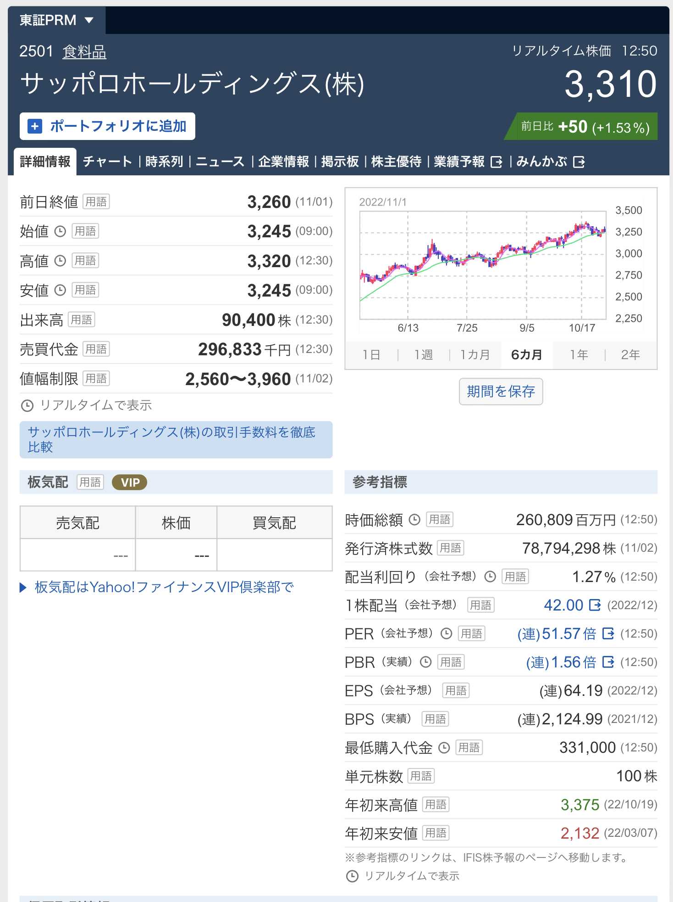
Task: Click the plus icon on portfolio button
Action: point(35,126)
